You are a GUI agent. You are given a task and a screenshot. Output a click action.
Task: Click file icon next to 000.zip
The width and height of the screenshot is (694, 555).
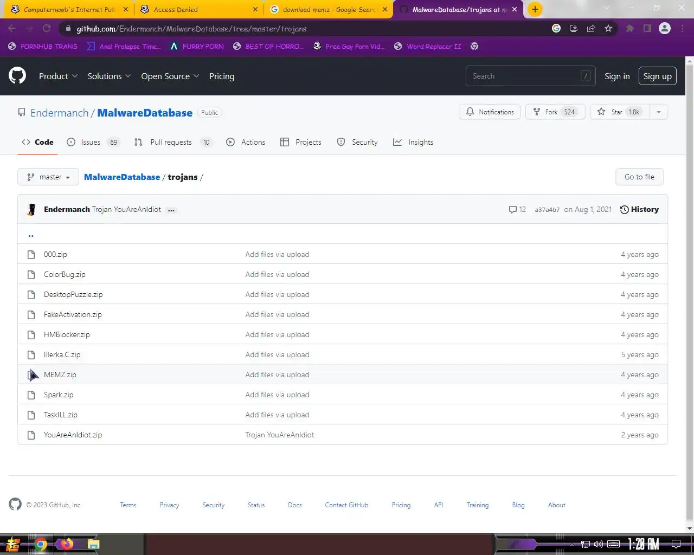31,254
